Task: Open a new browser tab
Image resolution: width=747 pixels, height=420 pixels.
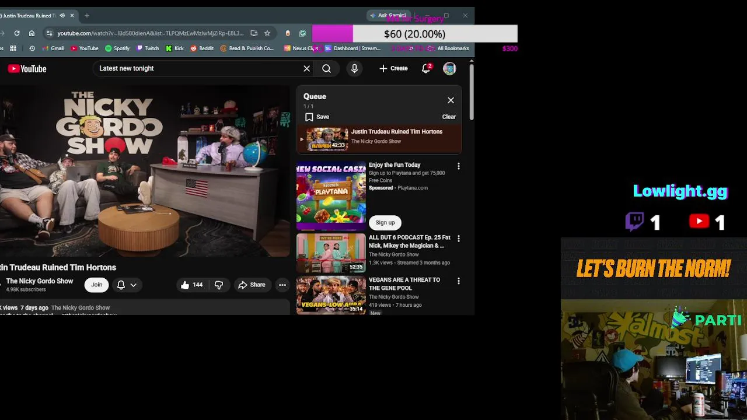Action: click(x=86, y=15)
